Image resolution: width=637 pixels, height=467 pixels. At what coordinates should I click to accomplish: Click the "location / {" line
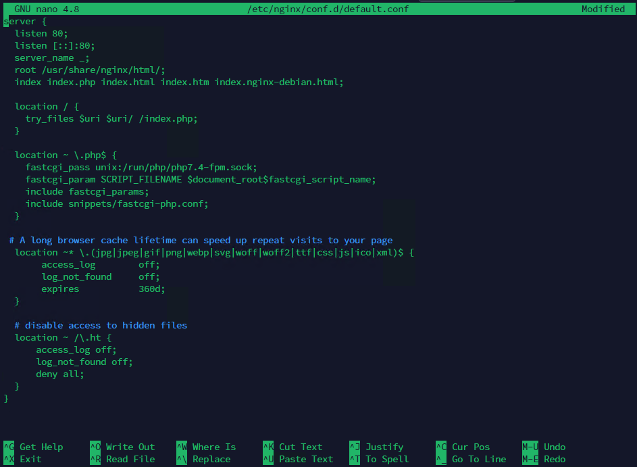[x=47, y=107]
